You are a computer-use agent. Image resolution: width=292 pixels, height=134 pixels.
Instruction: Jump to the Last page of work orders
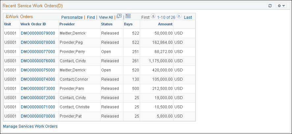click(188, 17)
